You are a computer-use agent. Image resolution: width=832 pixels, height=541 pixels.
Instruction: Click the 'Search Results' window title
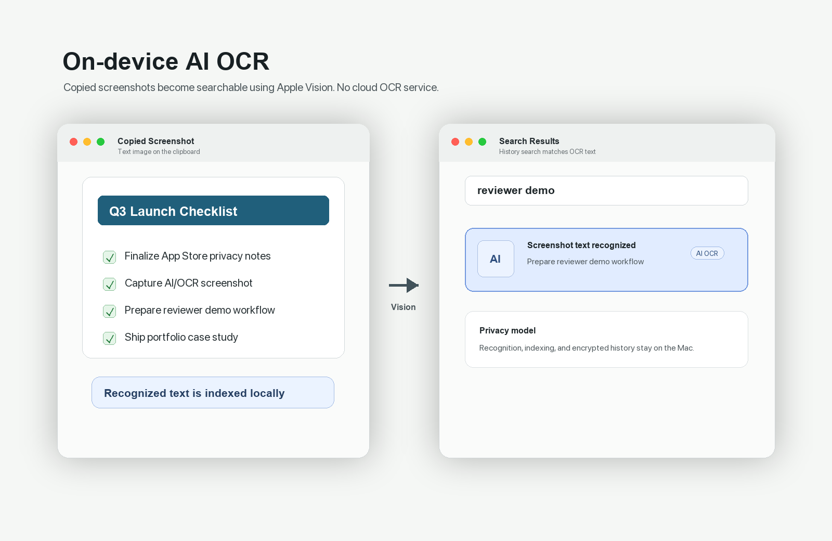click(x=529, y=141)
